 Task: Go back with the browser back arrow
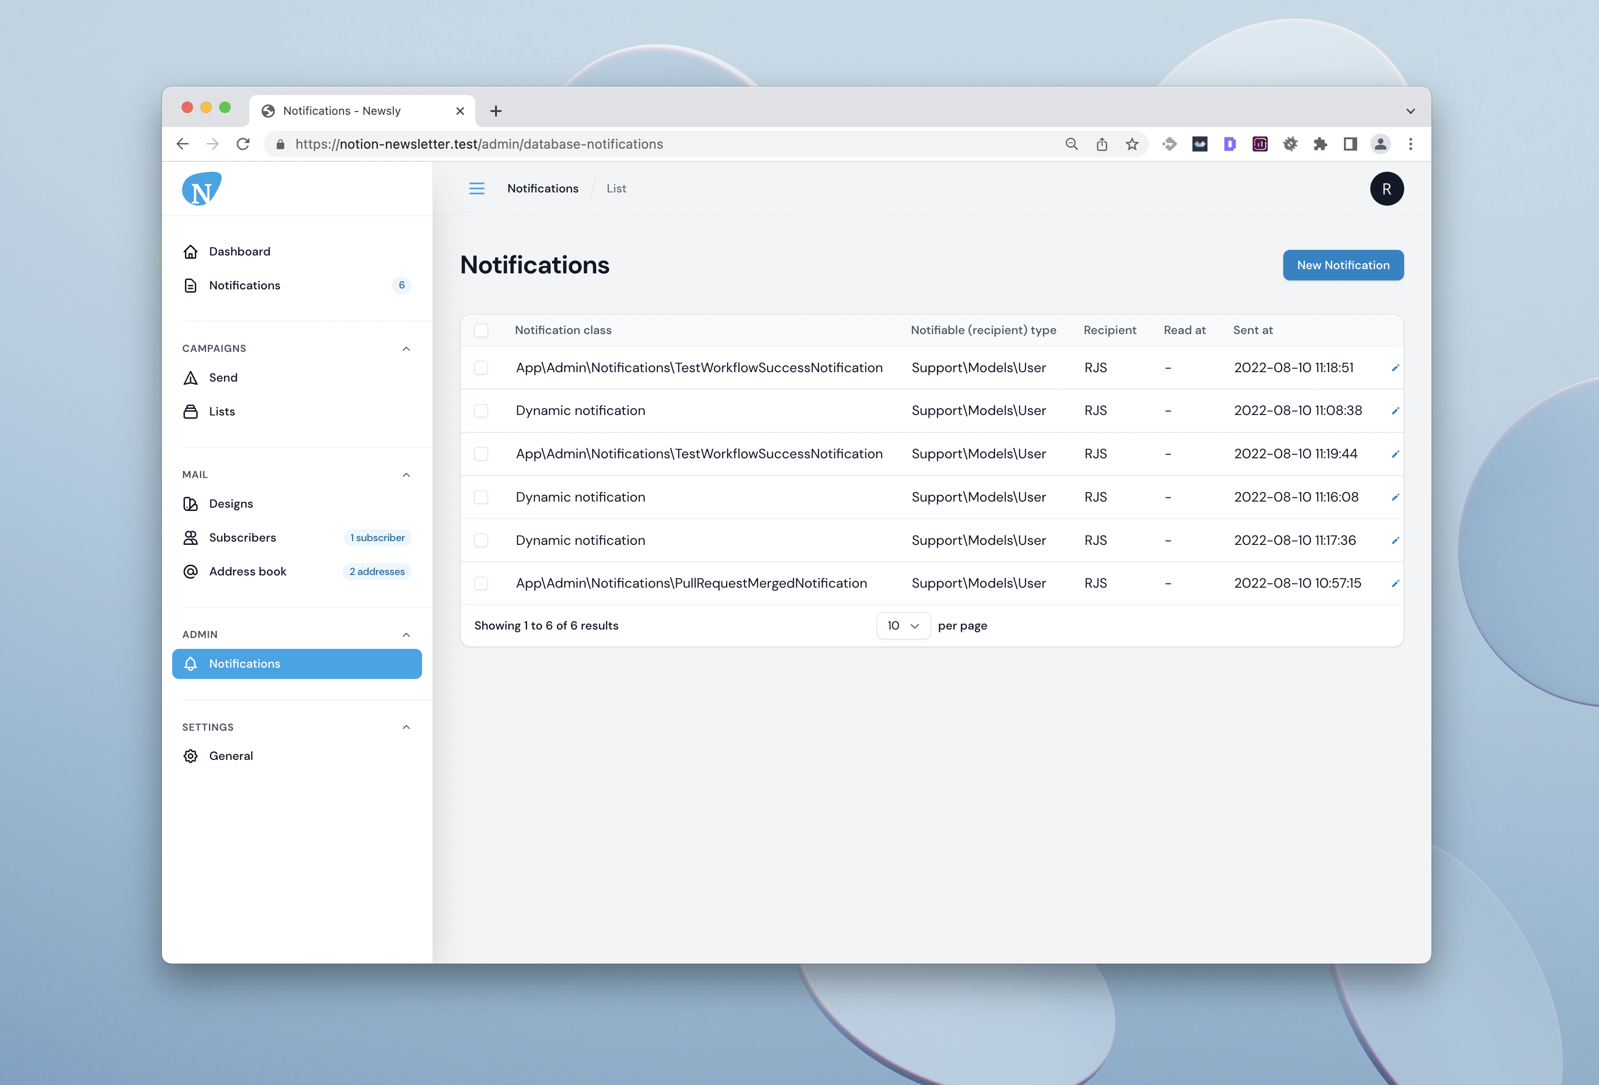tap(182, 144)
